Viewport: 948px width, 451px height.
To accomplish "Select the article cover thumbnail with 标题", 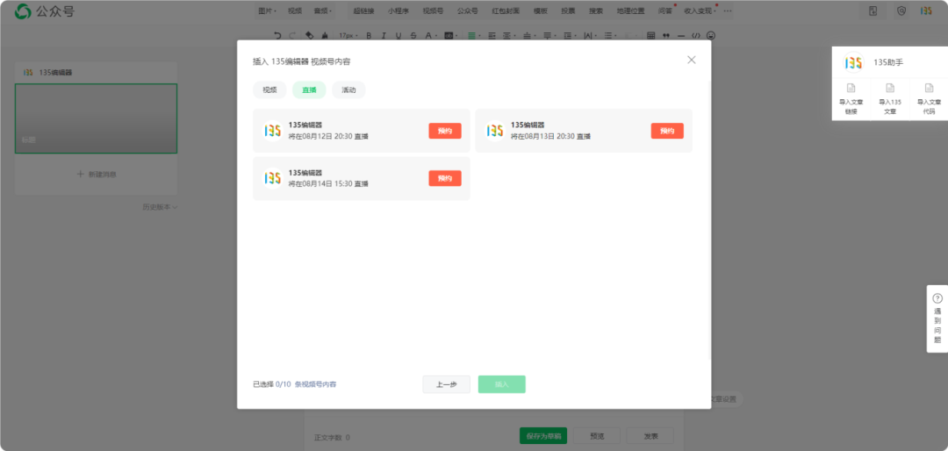I will [x=97, y=118].
